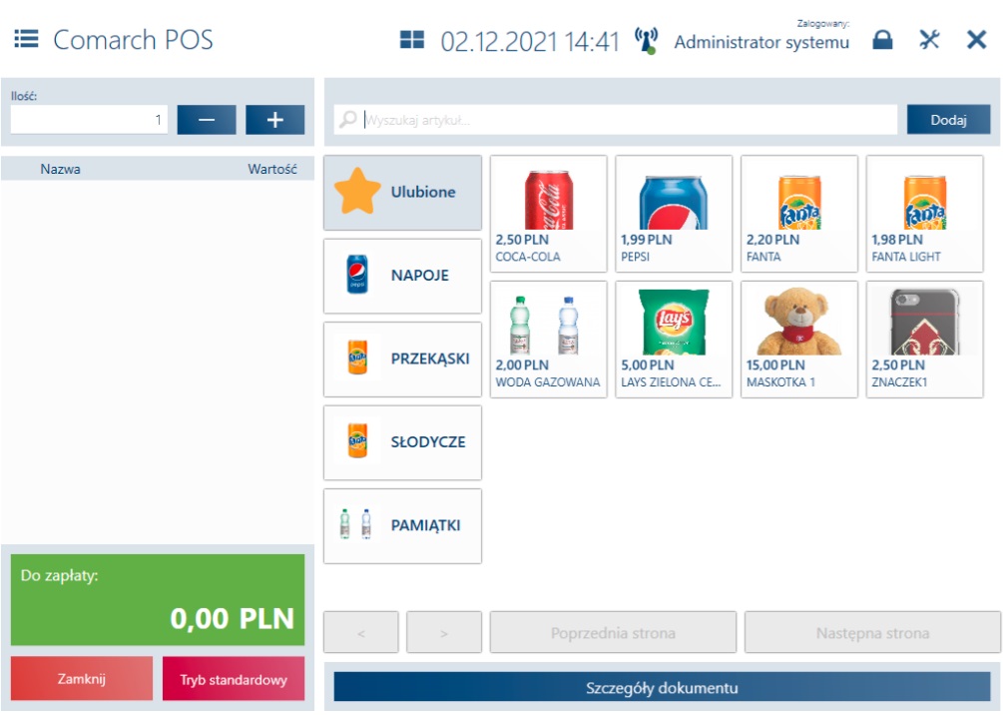Screen dimensions: 1003x715
Task: Switch to Tryb standardowy
Action: (x=233, y=678)
